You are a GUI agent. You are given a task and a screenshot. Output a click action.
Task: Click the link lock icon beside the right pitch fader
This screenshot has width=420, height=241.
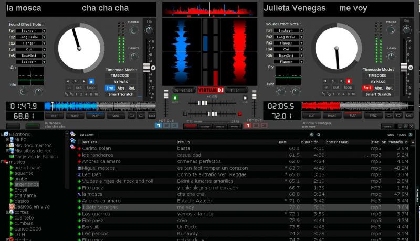[x=245, y=98]
